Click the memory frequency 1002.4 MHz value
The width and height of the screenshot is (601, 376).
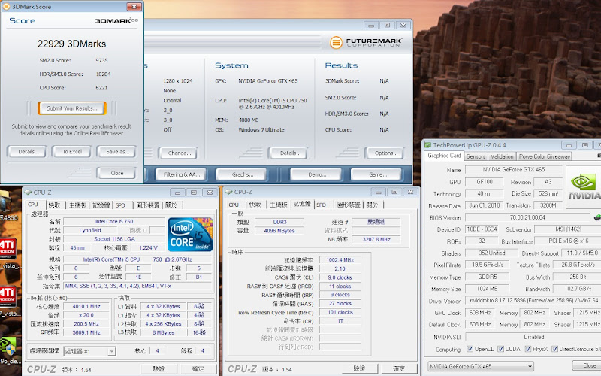tap(340, 259)
